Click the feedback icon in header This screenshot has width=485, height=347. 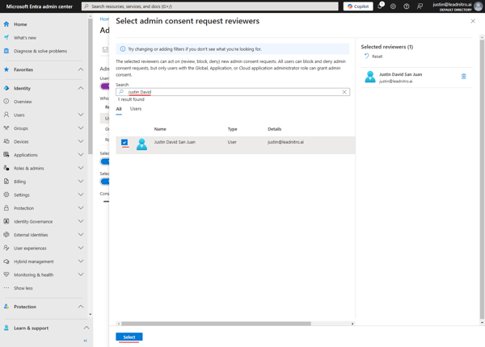click(x=420, y=6)
